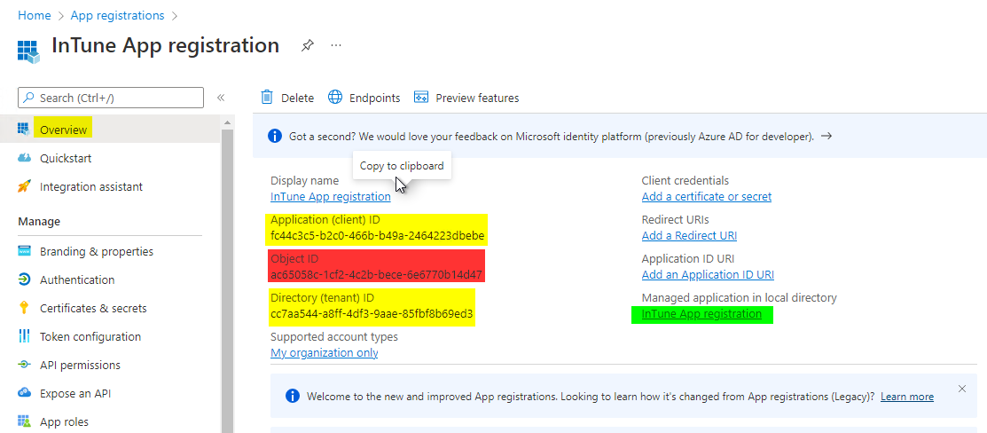Click Add an Application ID URI link
The width and height of the screenshot is (987, 433).
[708, 275]
